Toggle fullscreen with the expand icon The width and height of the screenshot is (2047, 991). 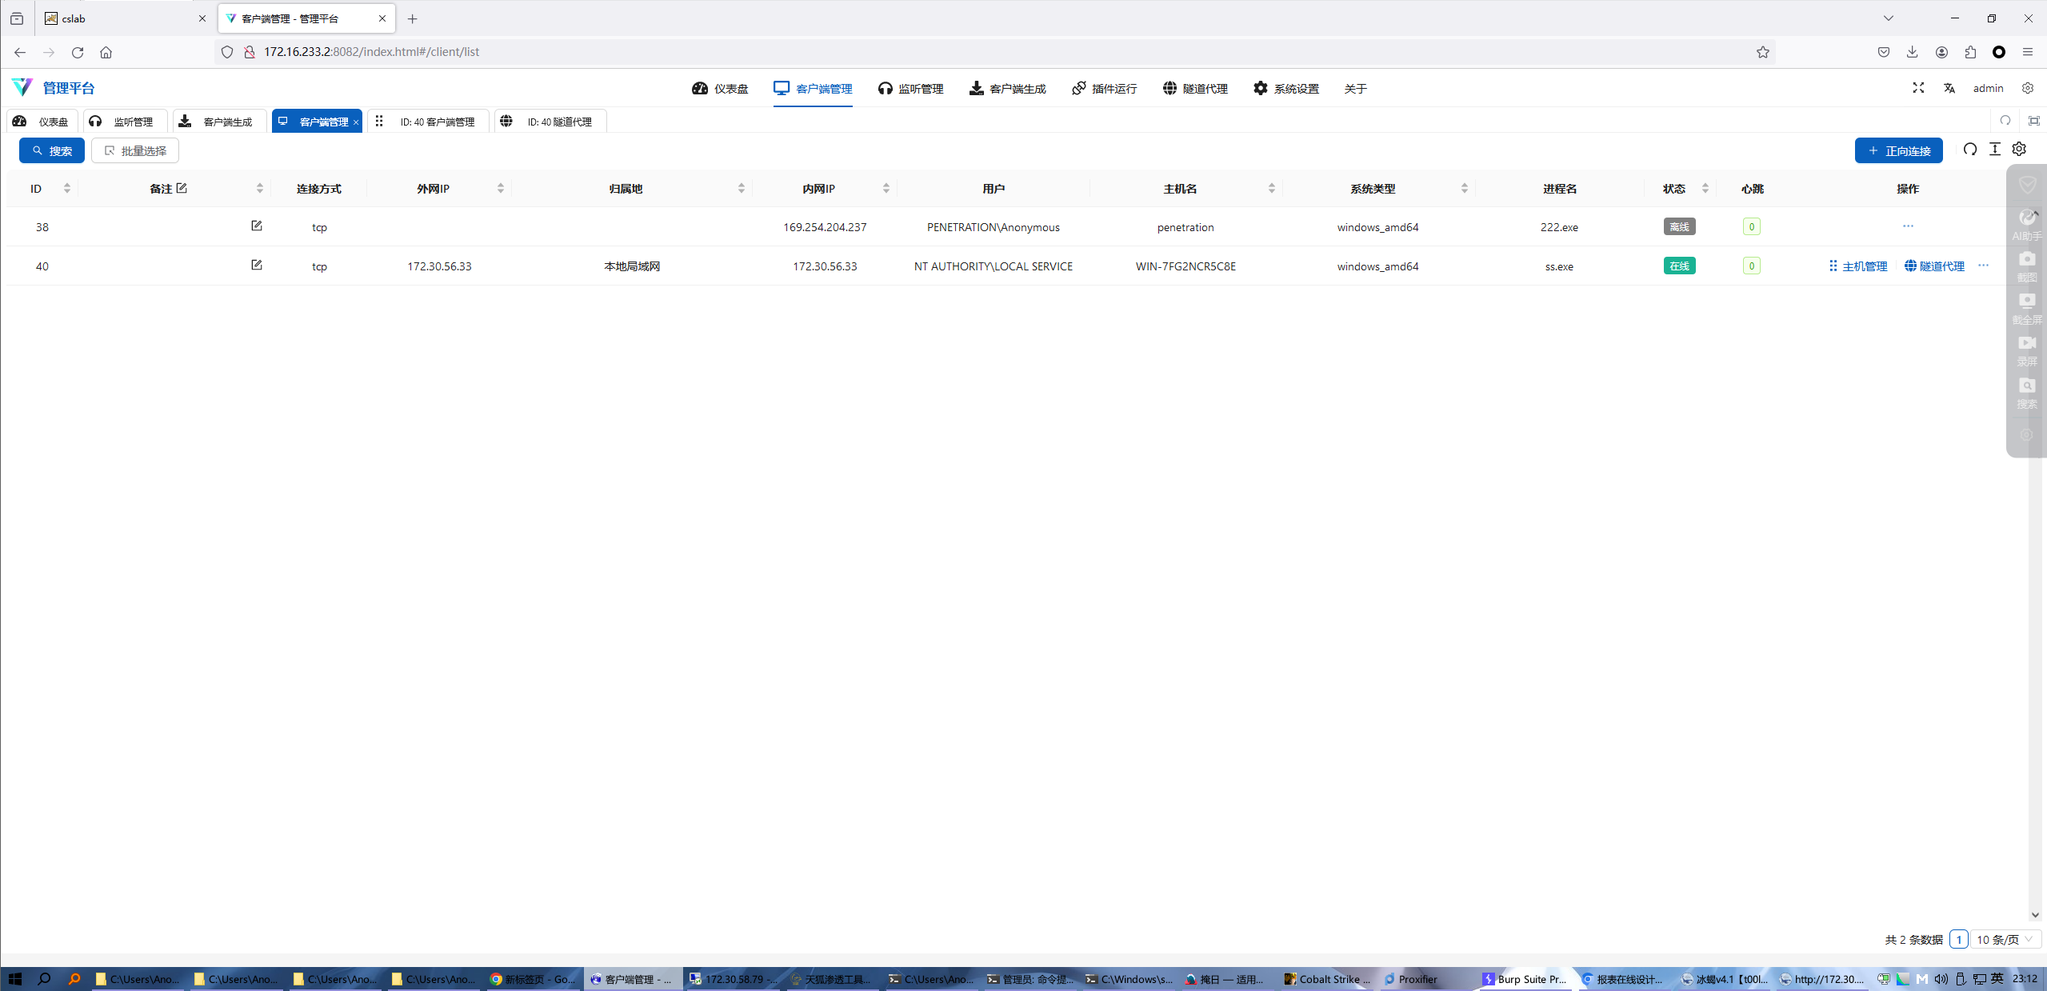click(1918, 88)
